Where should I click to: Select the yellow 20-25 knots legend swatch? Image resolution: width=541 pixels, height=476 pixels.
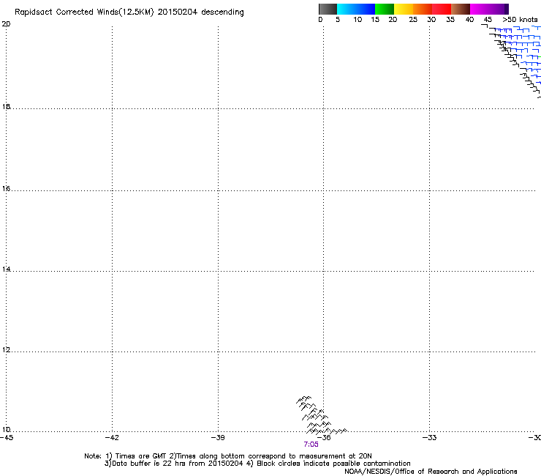coord(404,9)
